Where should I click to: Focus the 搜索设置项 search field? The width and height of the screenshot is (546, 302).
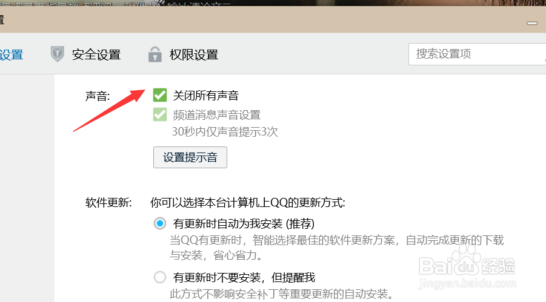pyautogui.click(x=477, y=54)
